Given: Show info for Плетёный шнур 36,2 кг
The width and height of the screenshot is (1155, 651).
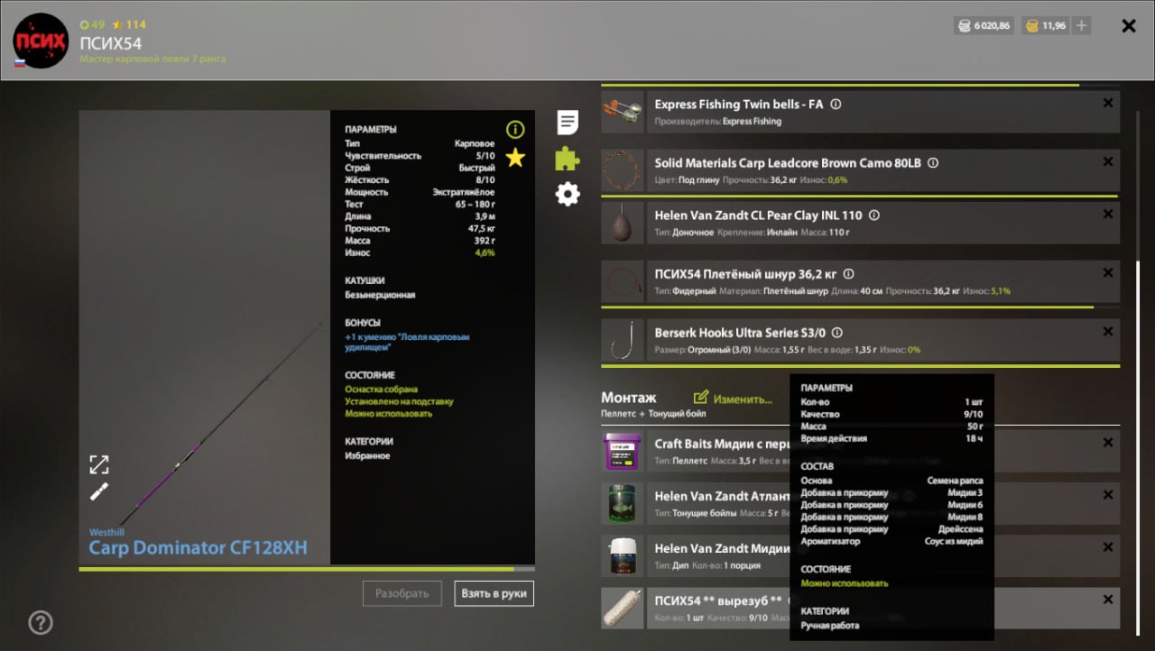Looking at the screenshot, I should (x=848, y=274).
